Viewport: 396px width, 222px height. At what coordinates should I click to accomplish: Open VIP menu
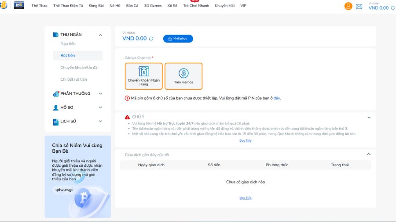[x=243, y=6]
